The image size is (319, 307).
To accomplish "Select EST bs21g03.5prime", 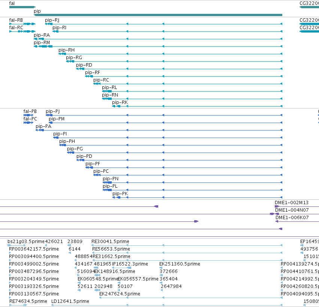I will (26, 242).
